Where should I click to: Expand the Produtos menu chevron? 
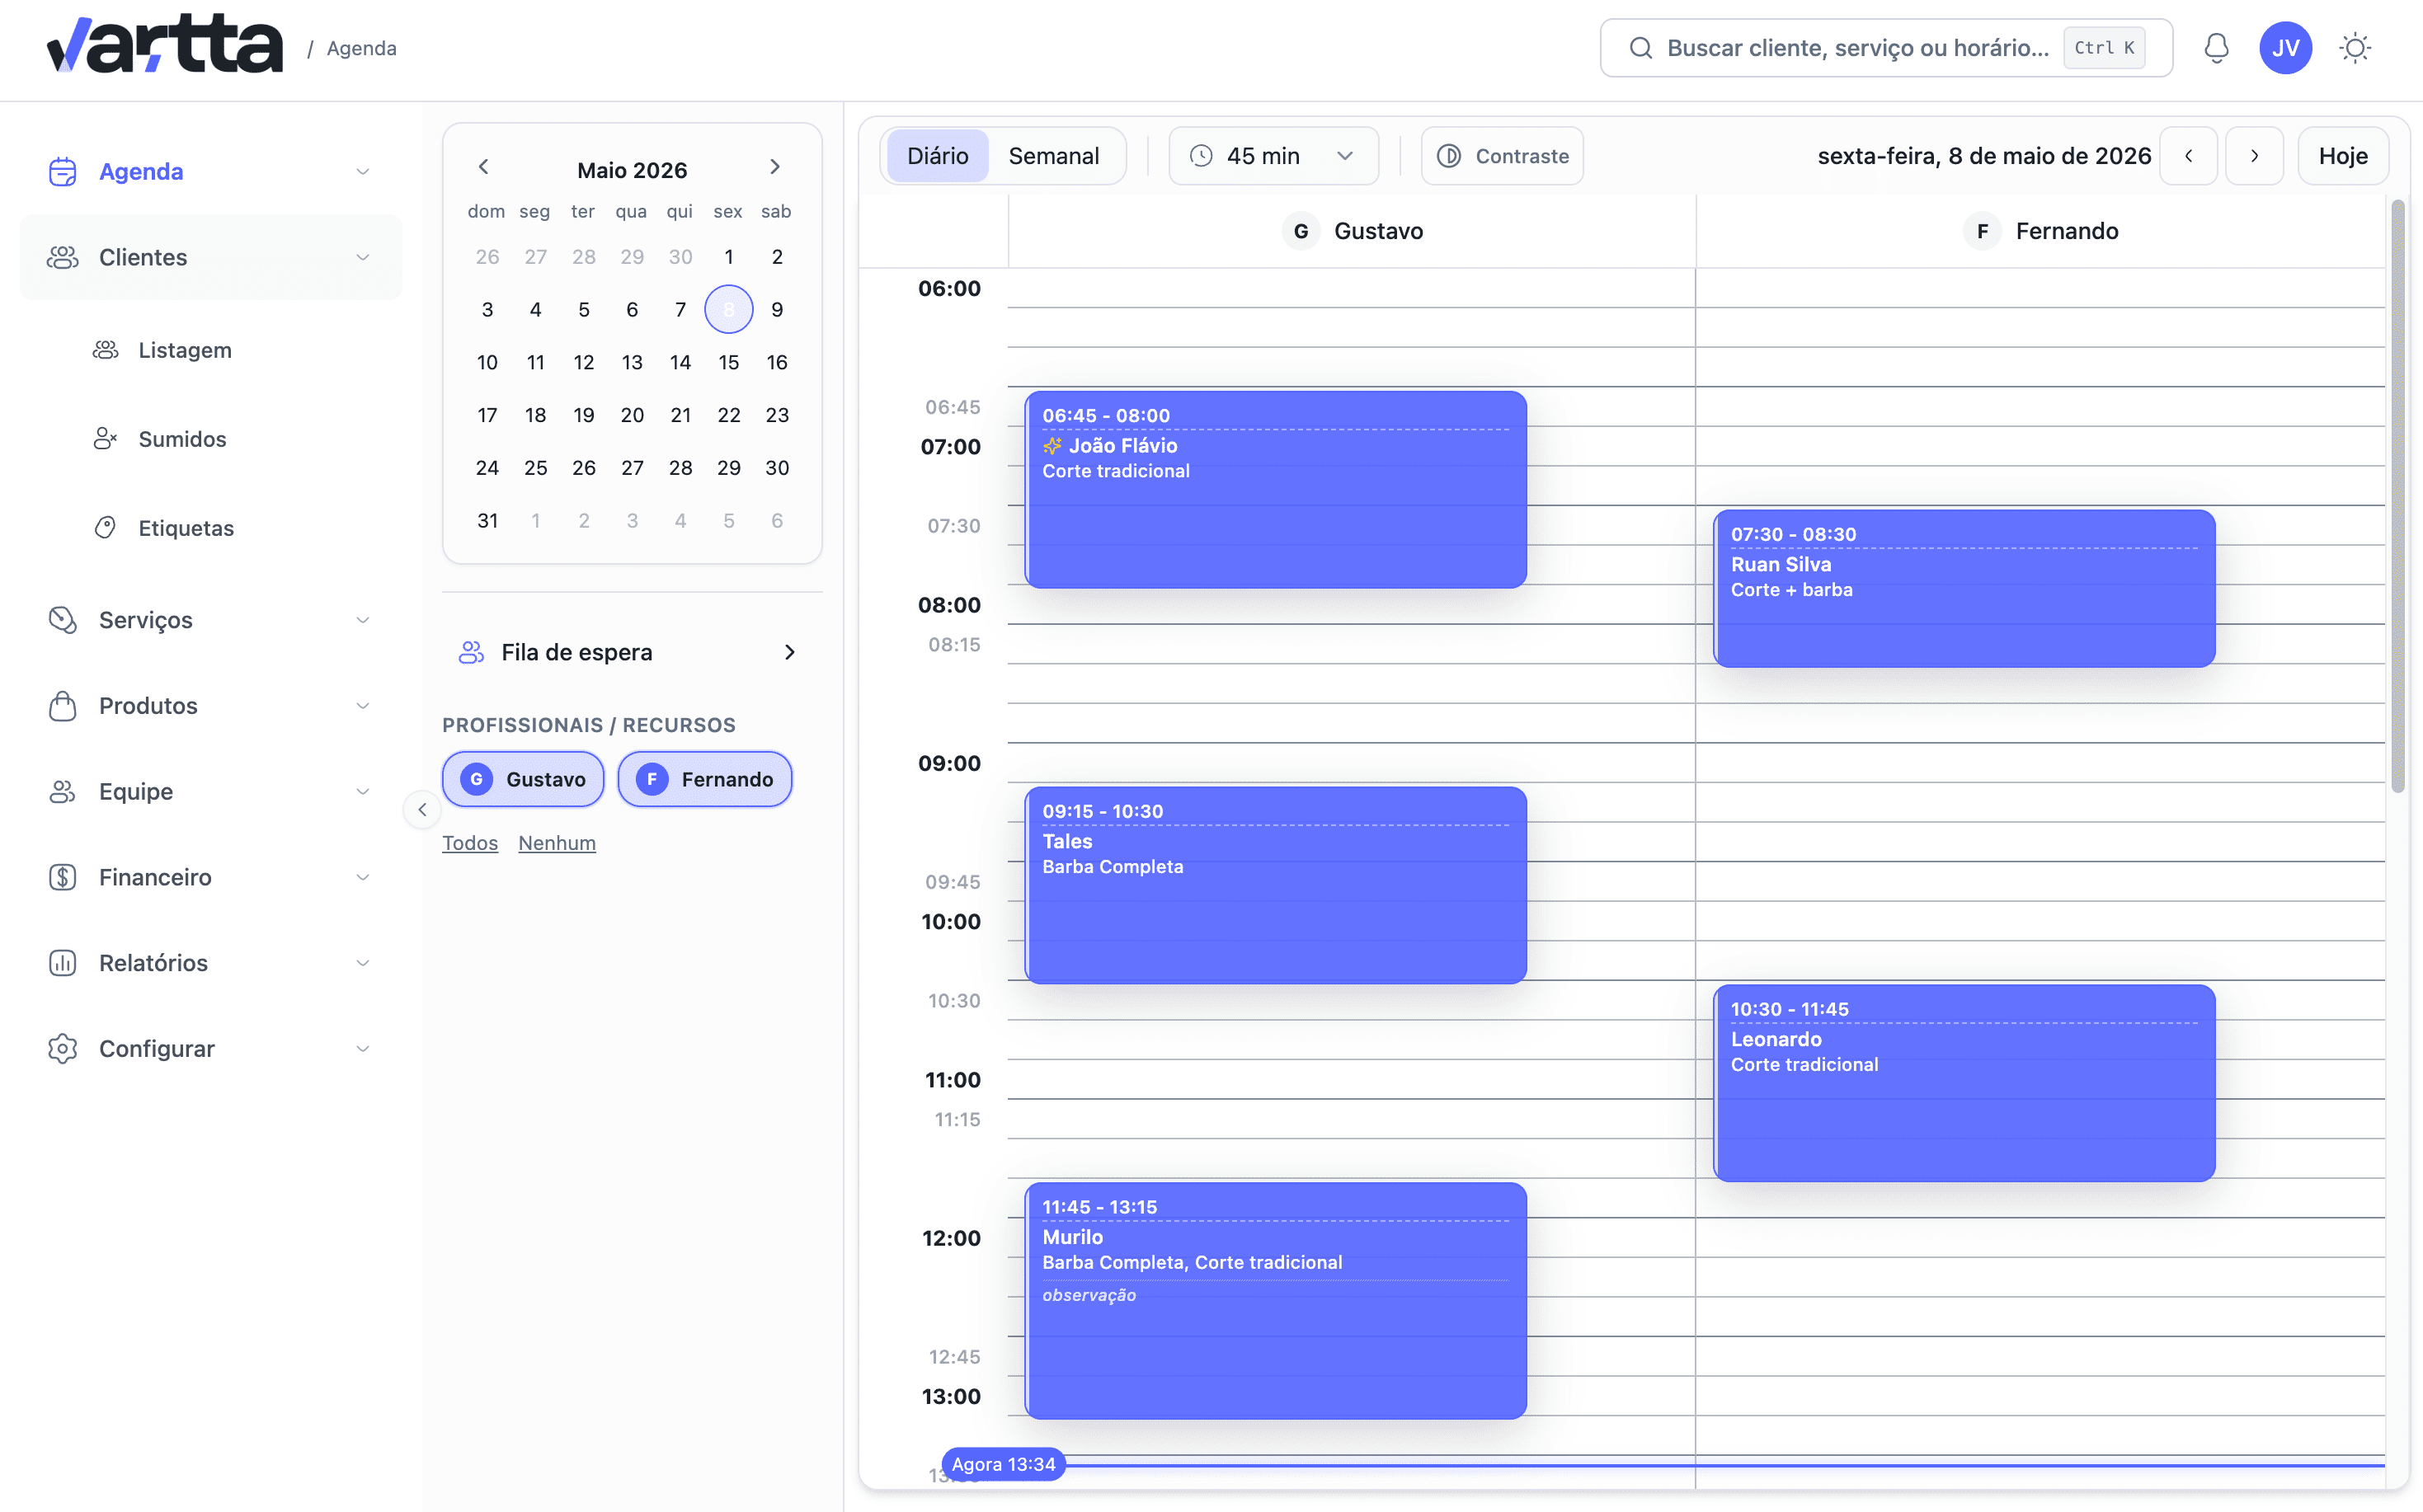[362, 706]
